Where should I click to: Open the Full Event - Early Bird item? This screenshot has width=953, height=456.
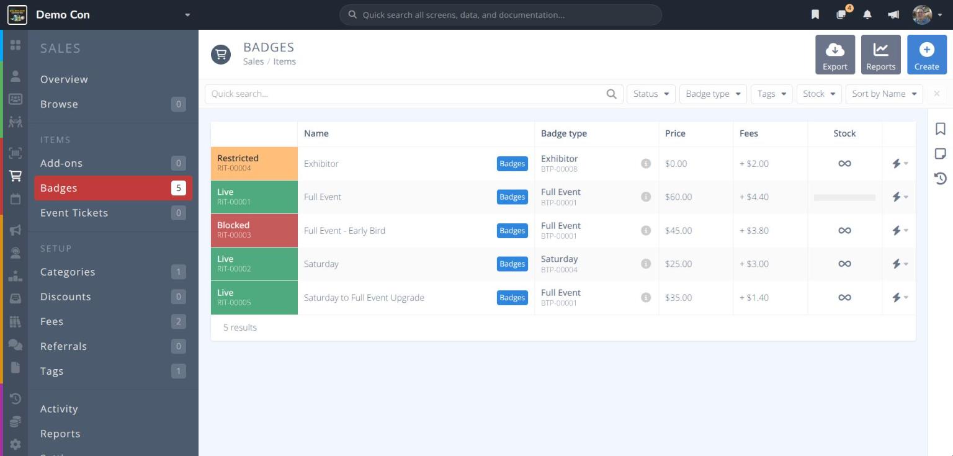click(x=344, y=230)
